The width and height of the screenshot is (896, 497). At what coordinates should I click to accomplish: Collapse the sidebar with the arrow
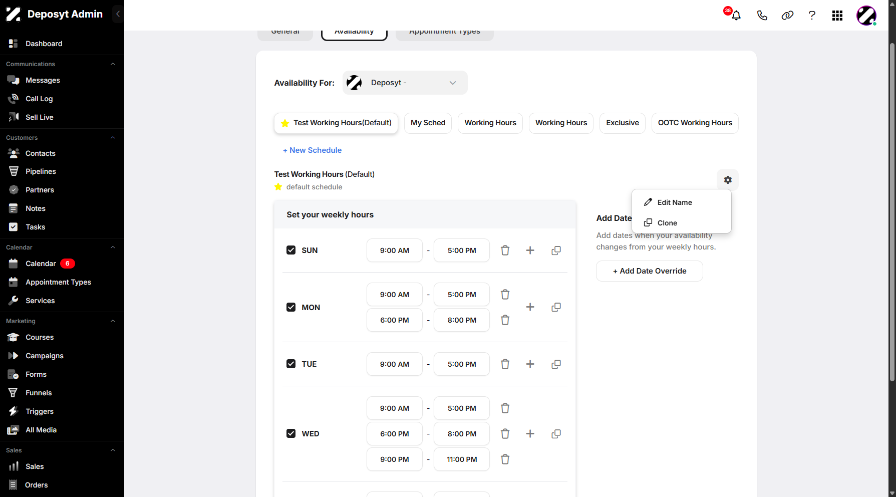pos(118,14)
